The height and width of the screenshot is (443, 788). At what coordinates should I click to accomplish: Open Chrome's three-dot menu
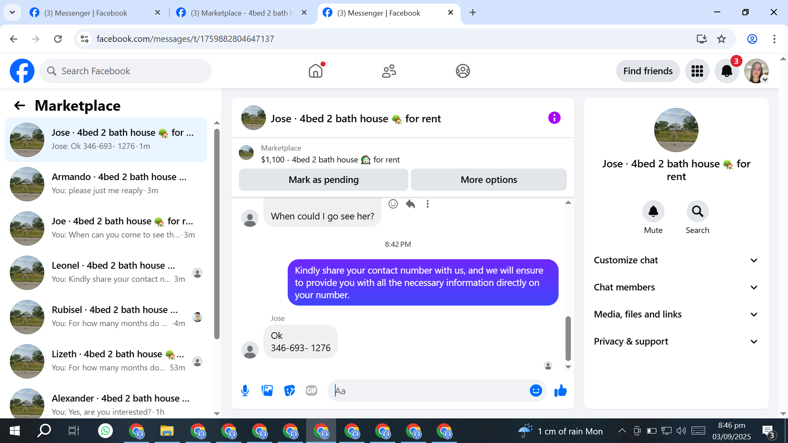click(x=774, y=39)
